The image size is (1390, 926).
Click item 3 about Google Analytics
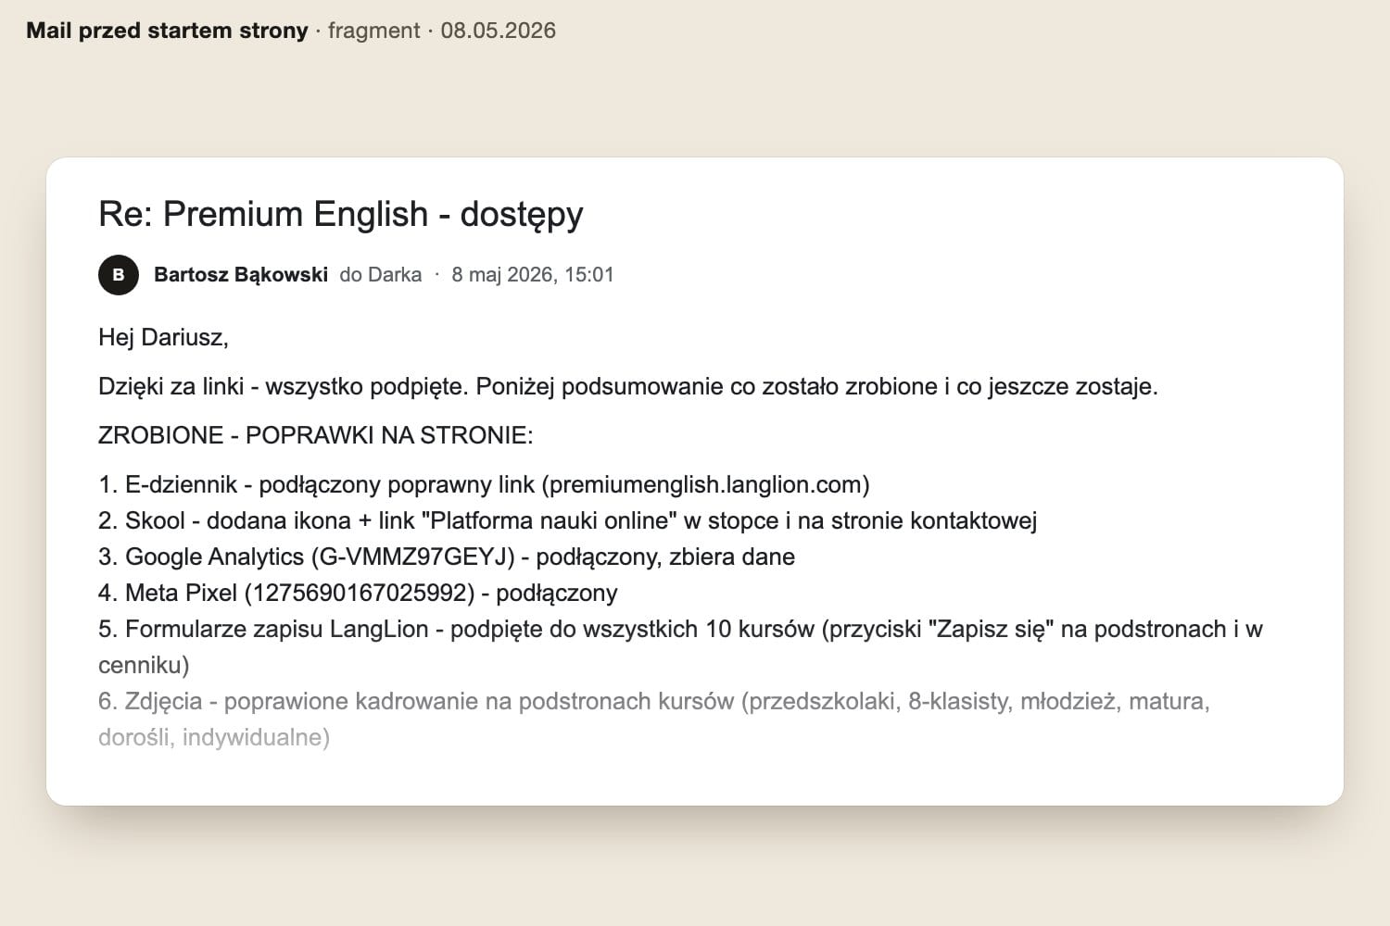point(447,557)
